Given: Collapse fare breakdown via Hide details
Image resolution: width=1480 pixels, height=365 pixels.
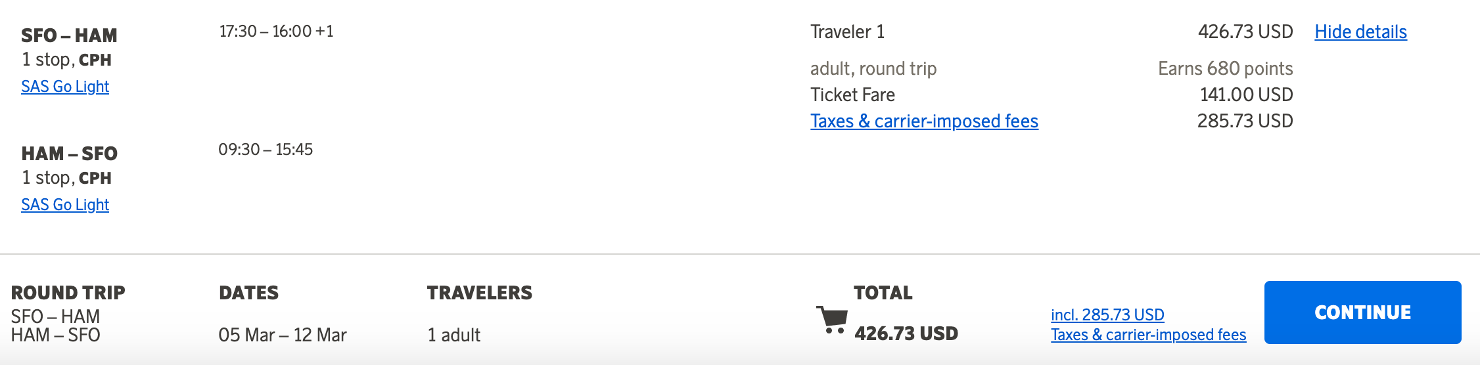Looking at the screenshot, I should point(1360,32).
